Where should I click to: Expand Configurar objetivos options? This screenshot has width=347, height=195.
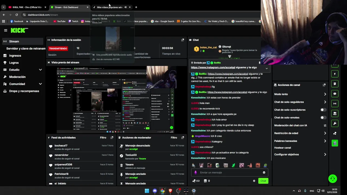[x=325, y=155]
